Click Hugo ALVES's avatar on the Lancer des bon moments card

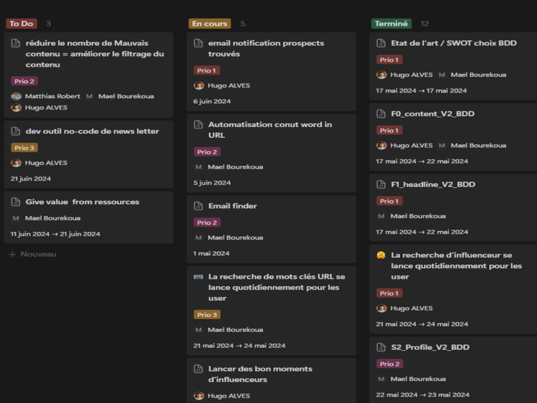(x=199, y=396)
